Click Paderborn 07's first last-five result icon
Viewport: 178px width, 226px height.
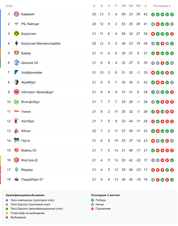(153, 180)
